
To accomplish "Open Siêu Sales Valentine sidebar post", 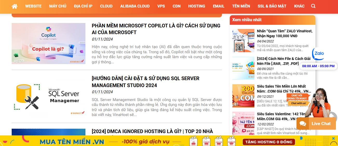I will click(281, 116).
